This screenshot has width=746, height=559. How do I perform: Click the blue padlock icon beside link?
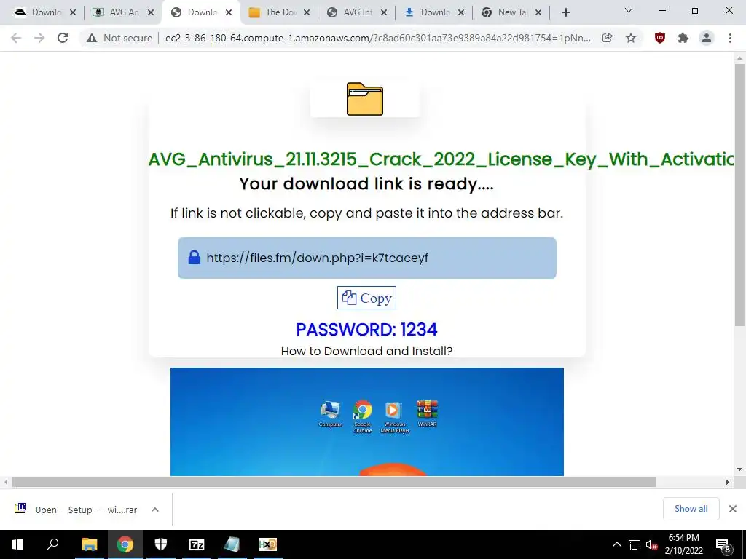[x=194, y=258]
